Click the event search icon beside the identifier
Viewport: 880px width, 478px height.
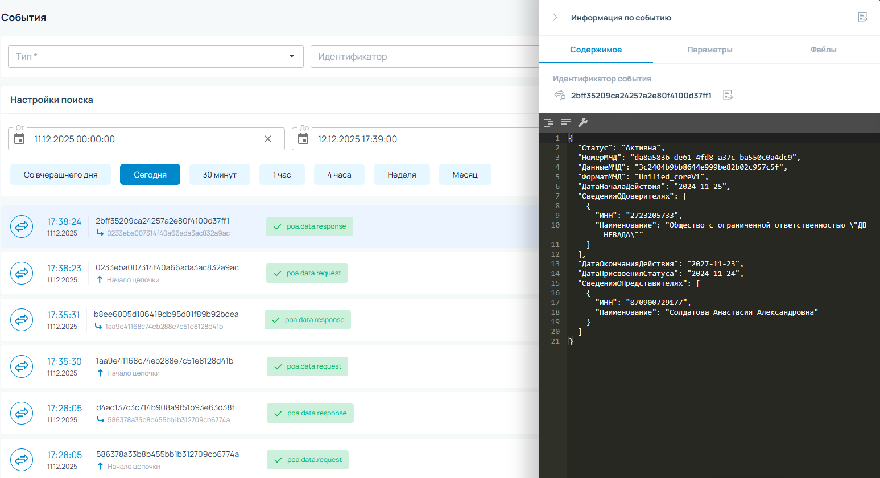(560, 95)
